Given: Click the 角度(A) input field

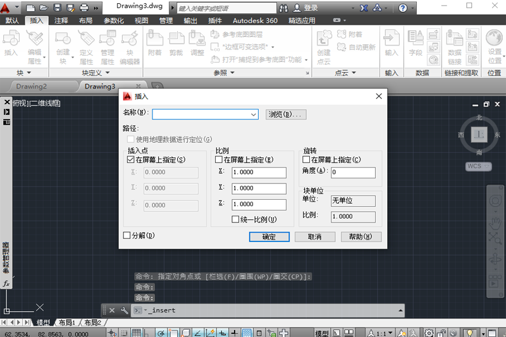Looking at the screenshot, I should [353, 172].
